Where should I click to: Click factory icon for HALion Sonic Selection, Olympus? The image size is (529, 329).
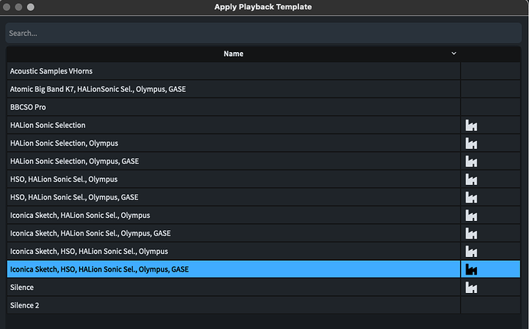[471, 143]
